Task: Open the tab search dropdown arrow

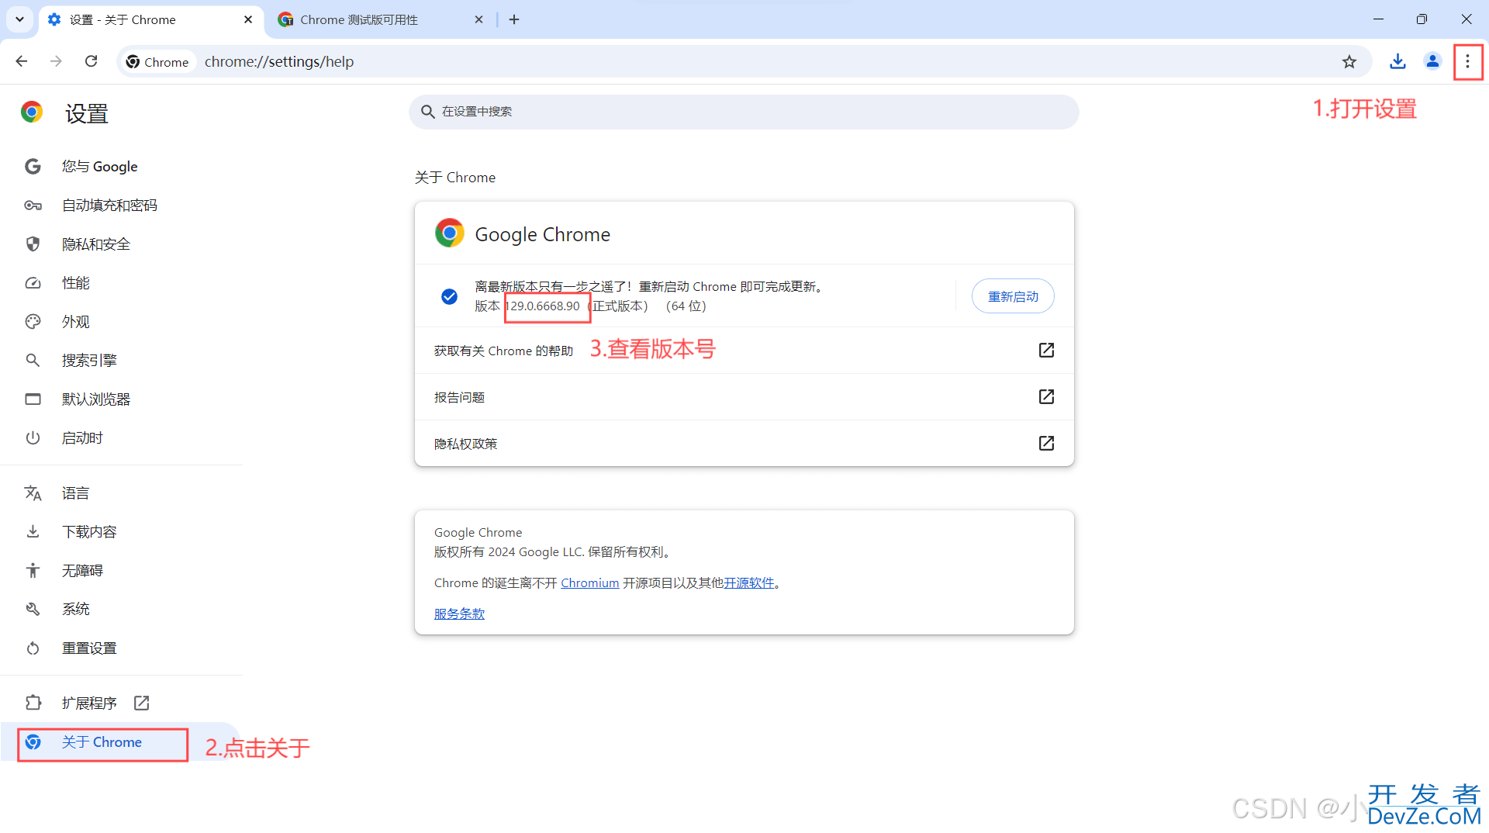Action: 19,19
